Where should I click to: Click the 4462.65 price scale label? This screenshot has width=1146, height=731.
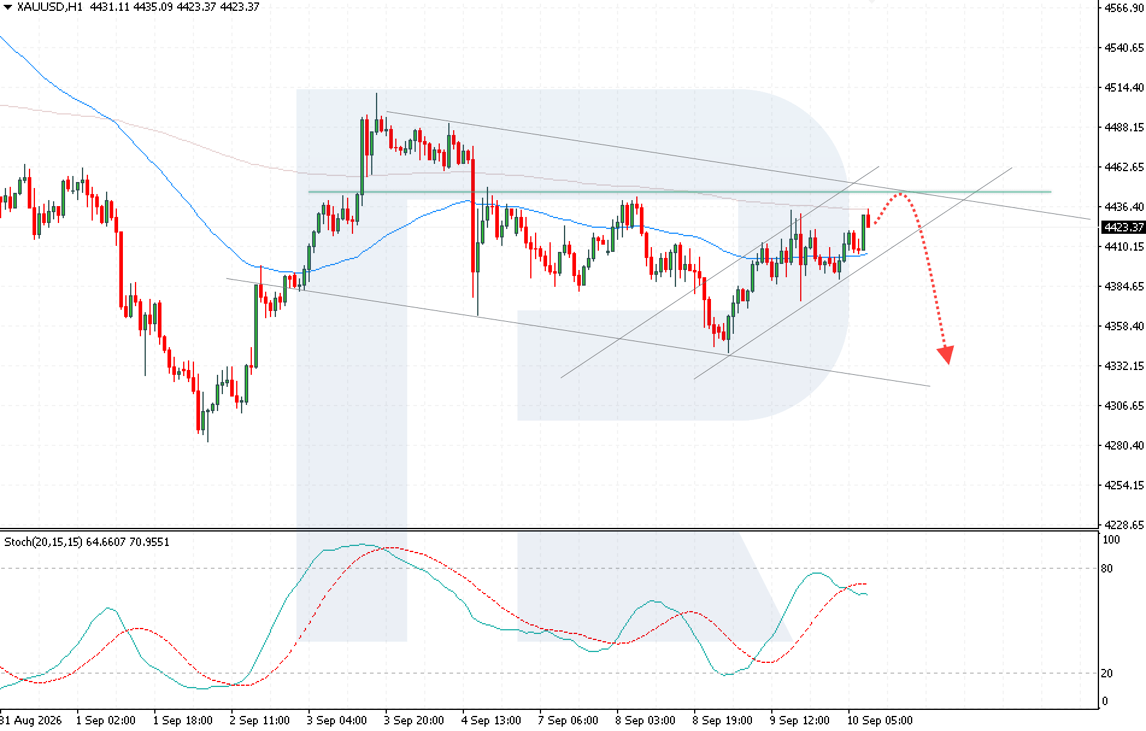click(x=1124, y=167)
